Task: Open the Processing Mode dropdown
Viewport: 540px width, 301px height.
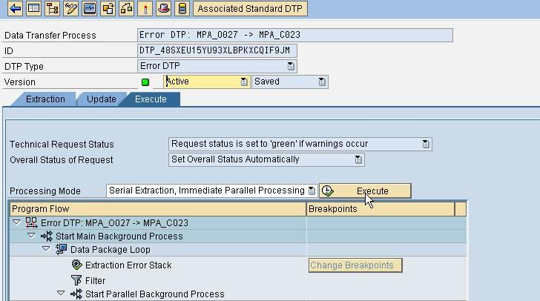Action: (312, 191)
